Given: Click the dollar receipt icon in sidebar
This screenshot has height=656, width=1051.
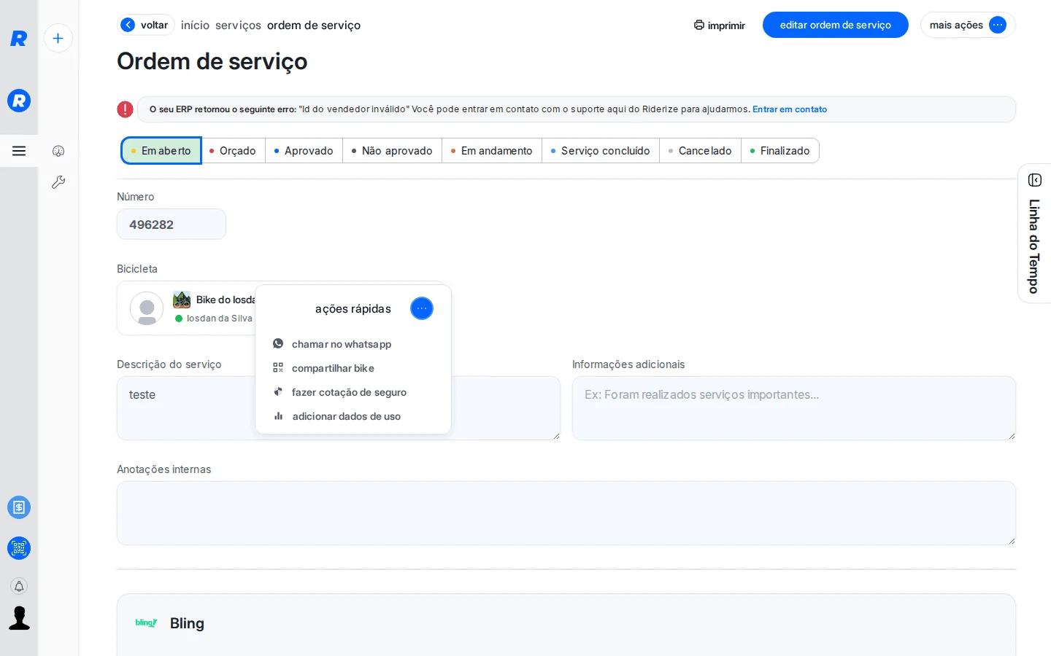Looking at the screenshot, I should point(19,507).
